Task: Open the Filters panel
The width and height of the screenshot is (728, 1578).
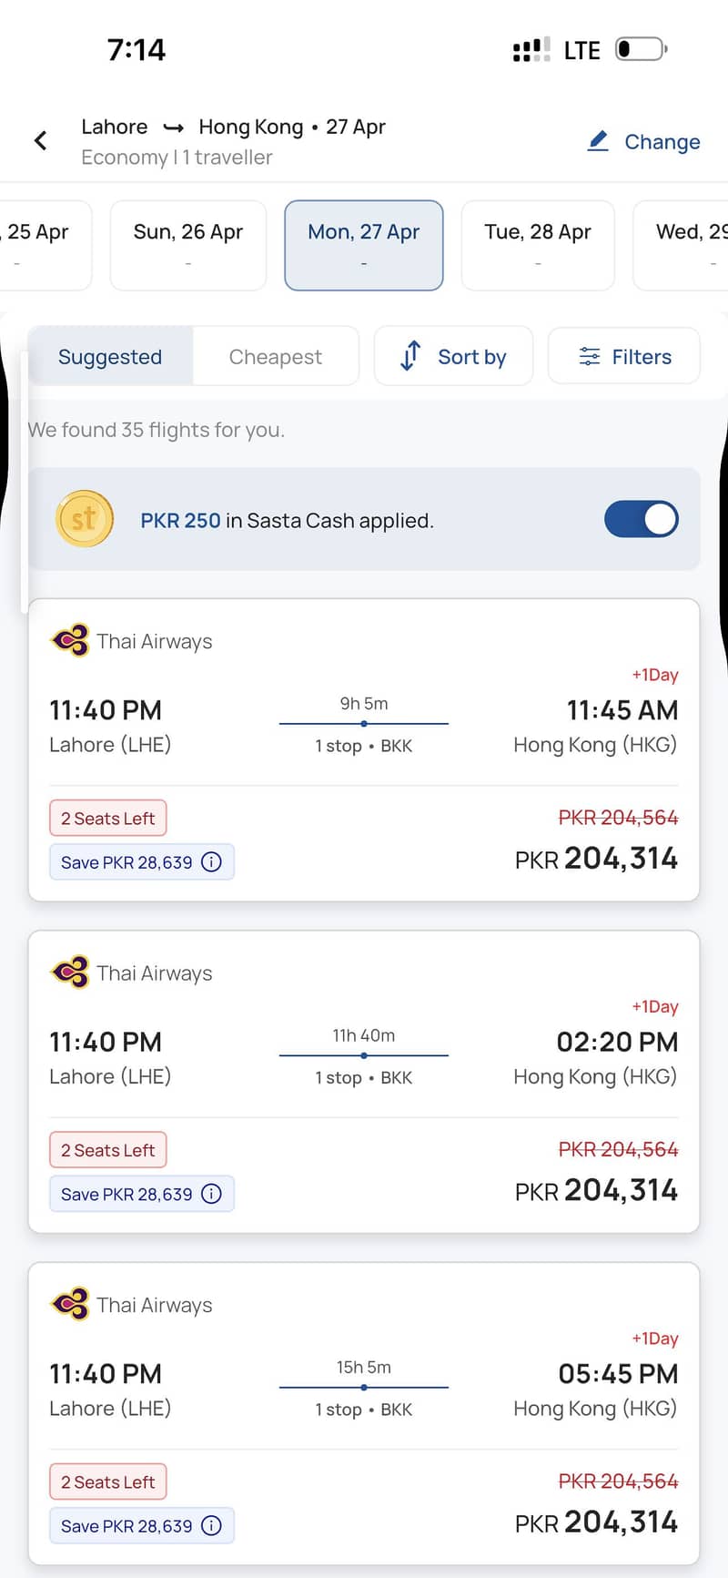Action: pyautogui.click(x=624, y=356)
